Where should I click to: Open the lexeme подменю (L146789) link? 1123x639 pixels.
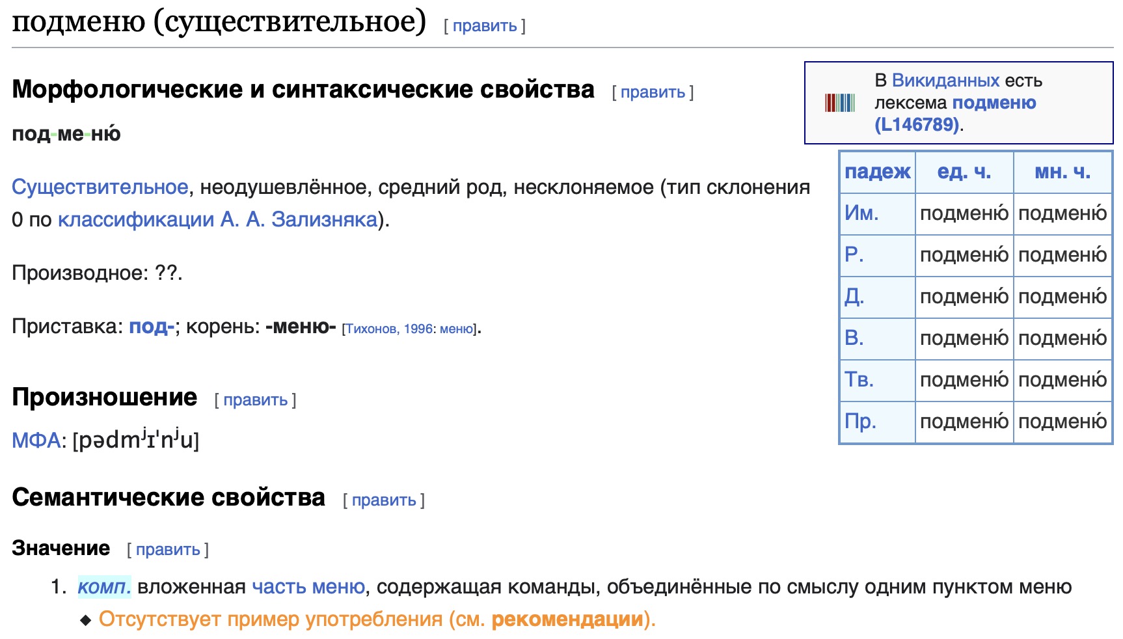(954, 114)
